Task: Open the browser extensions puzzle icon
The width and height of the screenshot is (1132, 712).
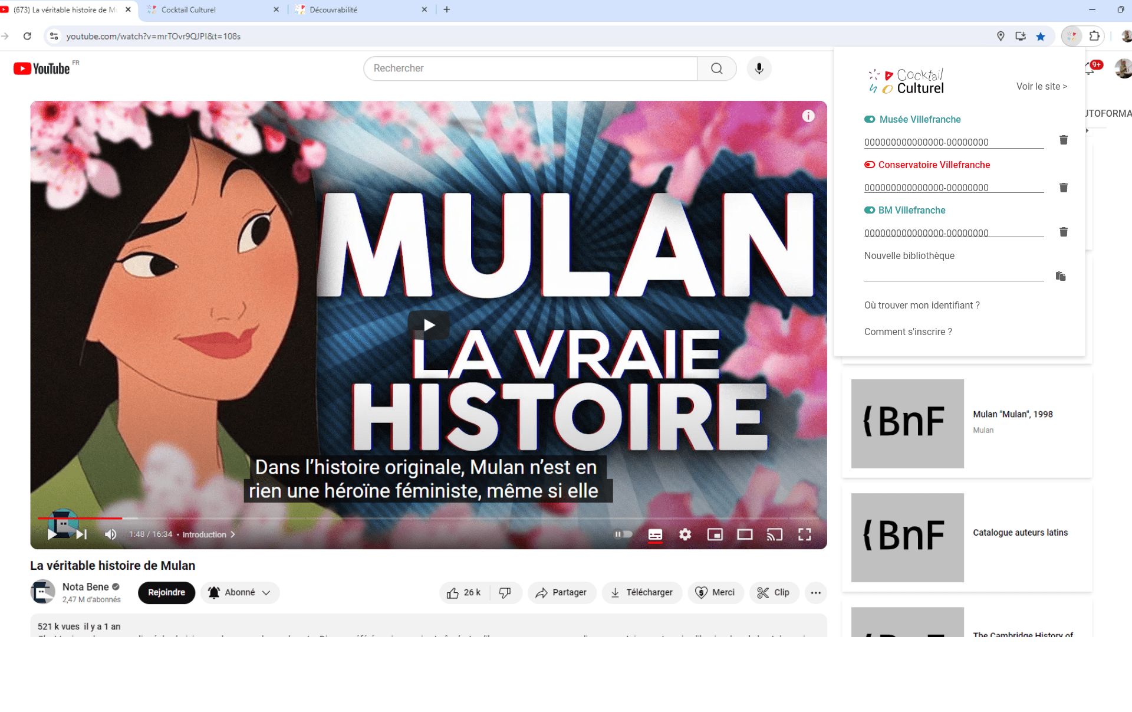Action: [1094, 36]
